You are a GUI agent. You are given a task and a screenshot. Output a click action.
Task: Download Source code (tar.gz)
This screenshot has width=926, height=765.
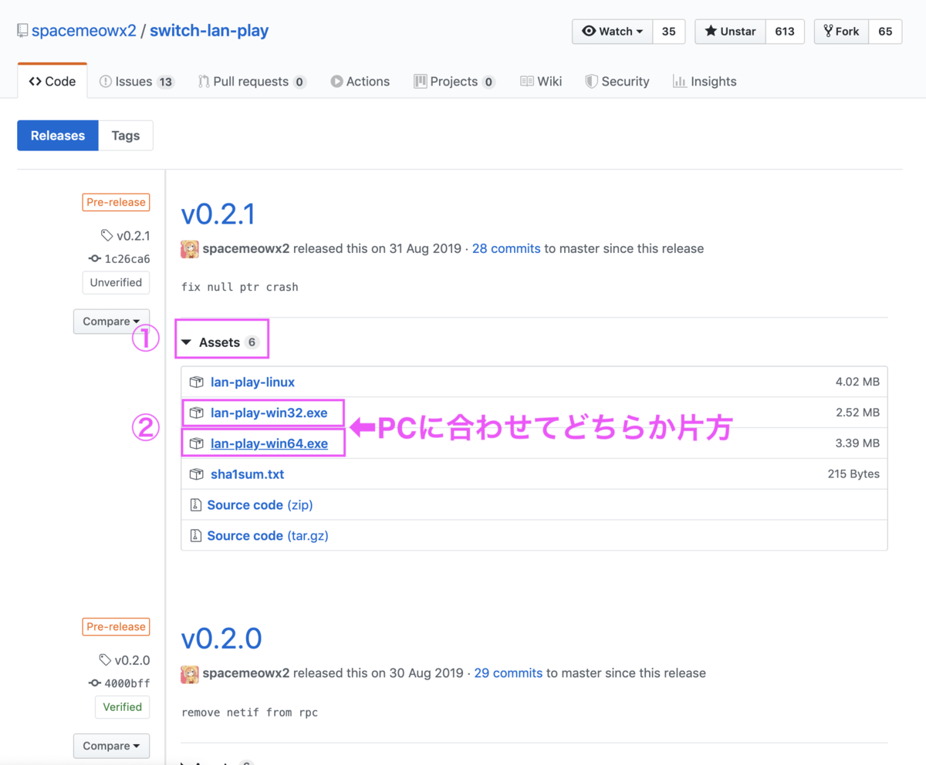268,535
